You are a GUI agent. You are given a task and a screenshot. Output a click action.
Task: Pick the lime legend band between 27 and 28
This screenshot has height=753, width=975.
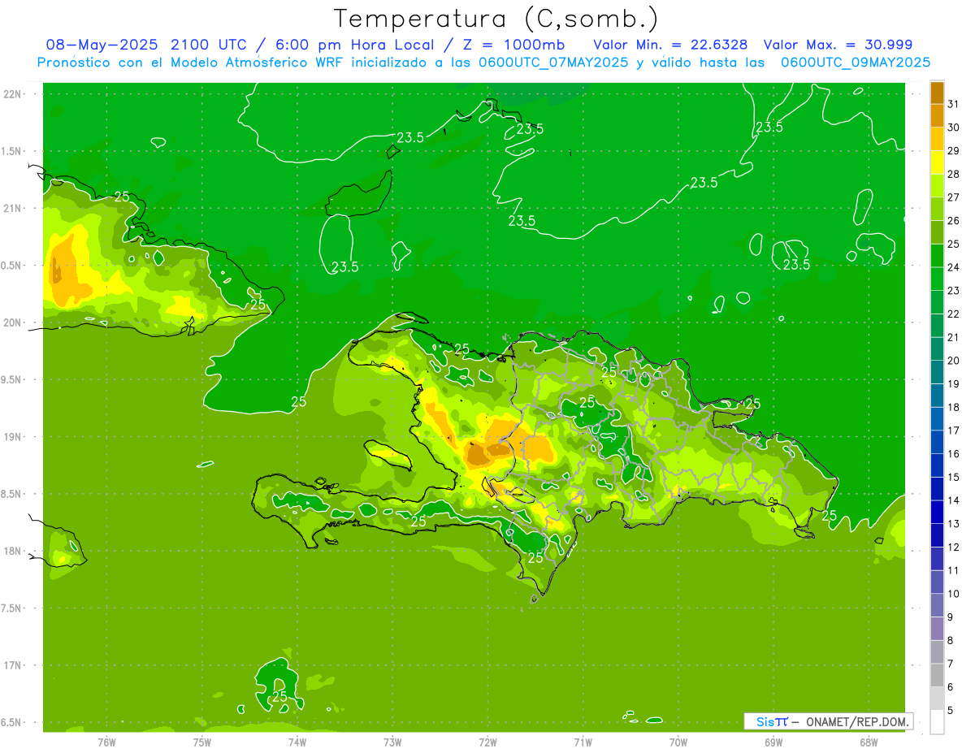(937, 186)
